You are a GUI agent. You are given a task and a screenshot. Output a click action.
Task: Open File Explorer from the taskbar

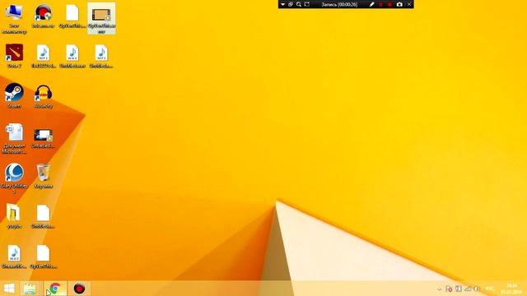pyautogui.click(x=30, y=289)
